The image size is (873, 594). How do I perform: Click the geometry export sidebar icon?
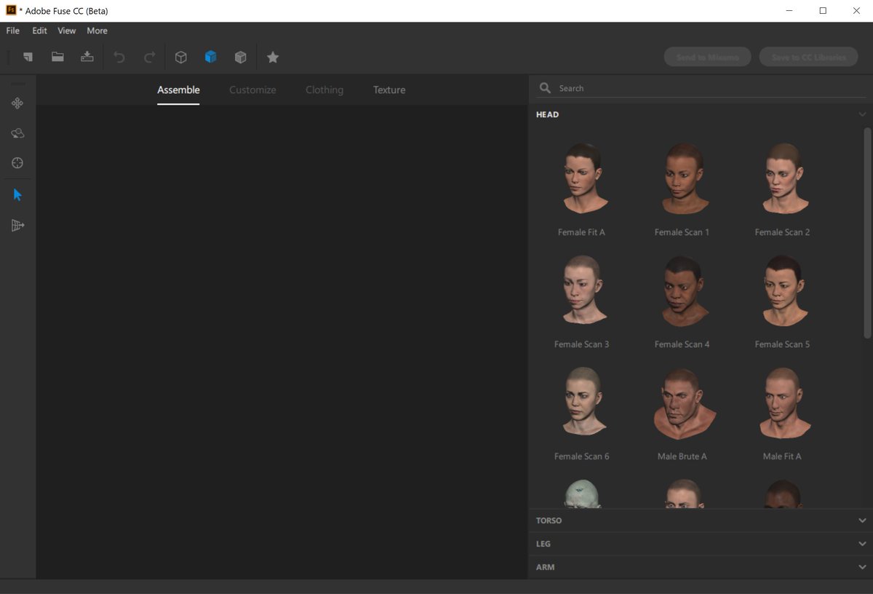pyautogui.click(x=17, y=226)
